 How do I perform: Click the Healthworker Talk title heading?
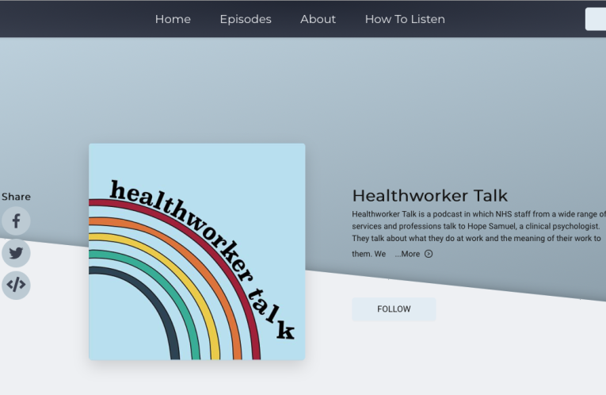430,196
